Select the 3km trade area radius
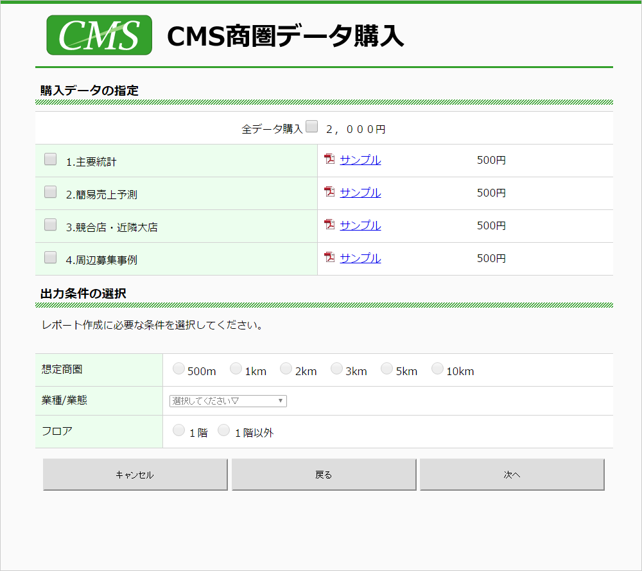The image size is (642, 571). 336,368
